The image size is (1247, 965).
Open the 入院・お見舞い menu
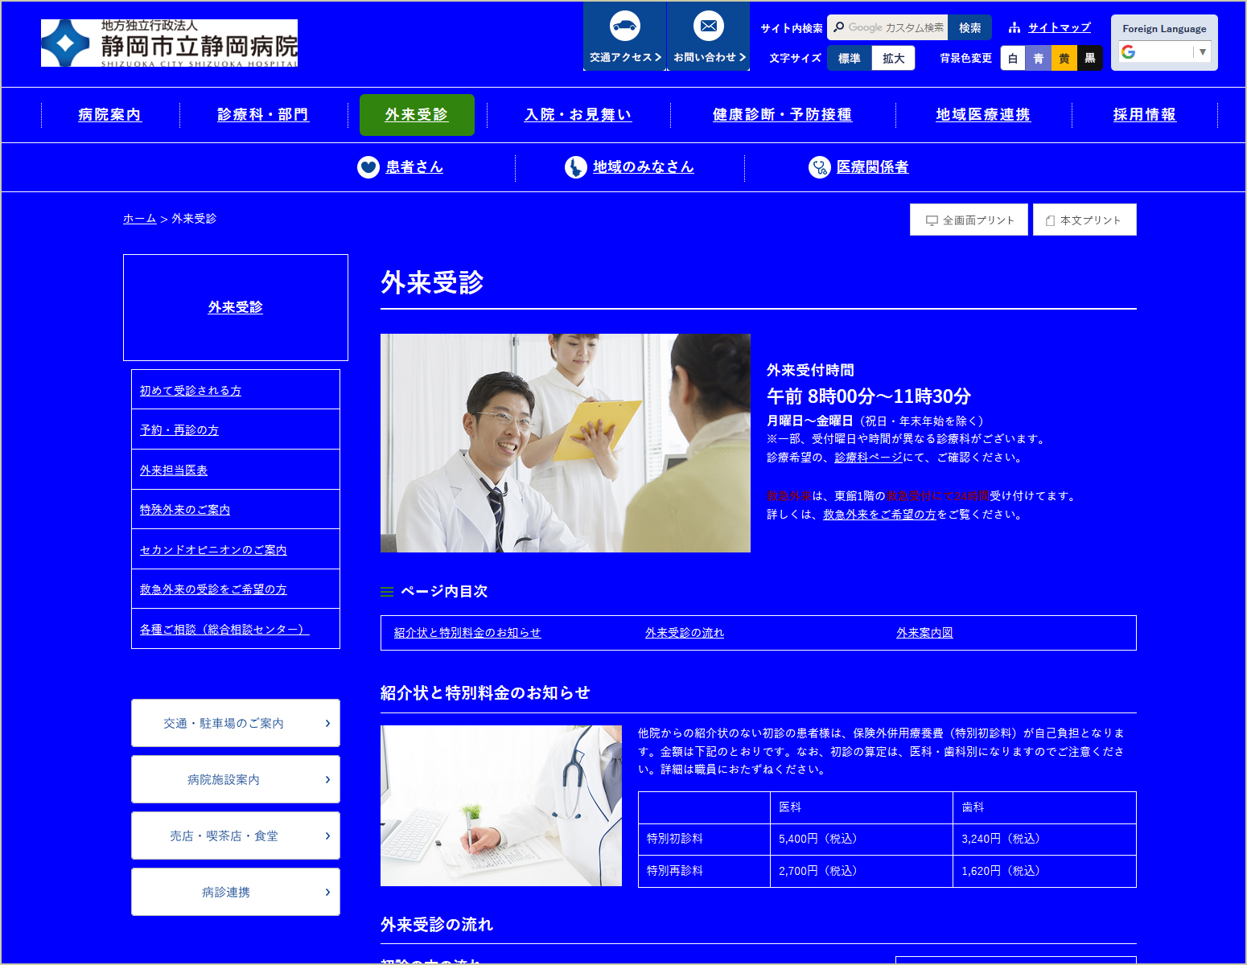(x=578, y=114)
